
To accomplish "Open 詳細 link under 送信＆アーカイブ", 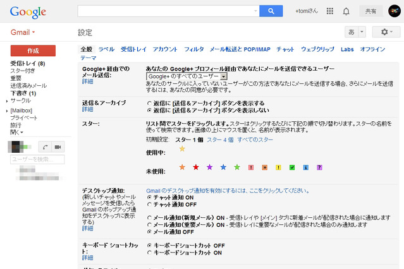I will (x=88, y=109).
